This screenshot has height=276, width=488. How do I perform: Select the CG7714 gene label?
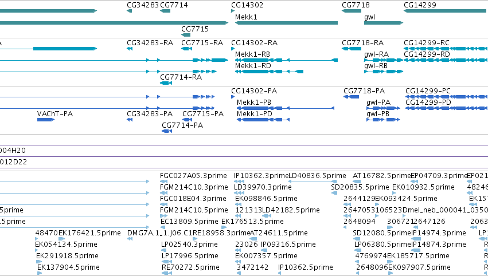pos(174,5)
